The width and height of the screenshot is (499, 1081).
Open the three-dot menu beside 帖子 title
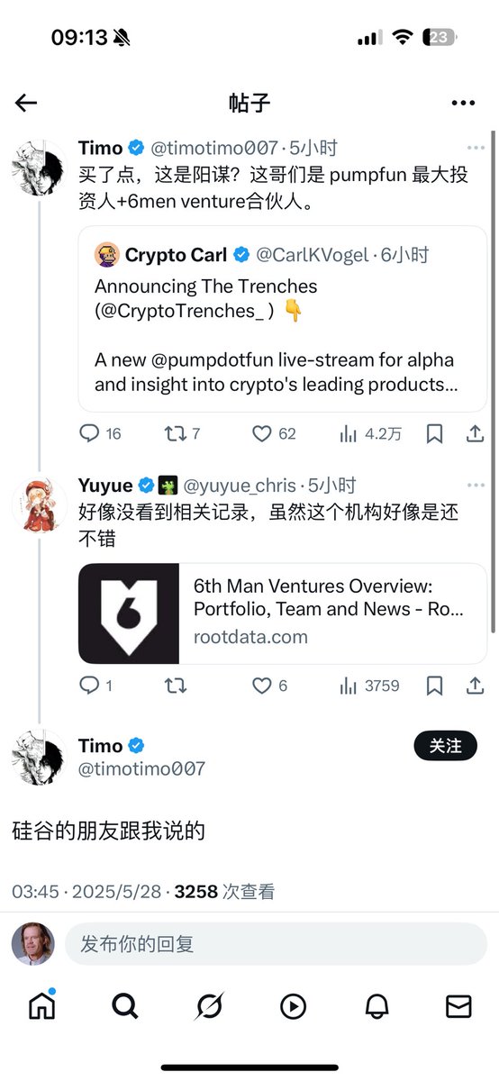click(463, 103)
